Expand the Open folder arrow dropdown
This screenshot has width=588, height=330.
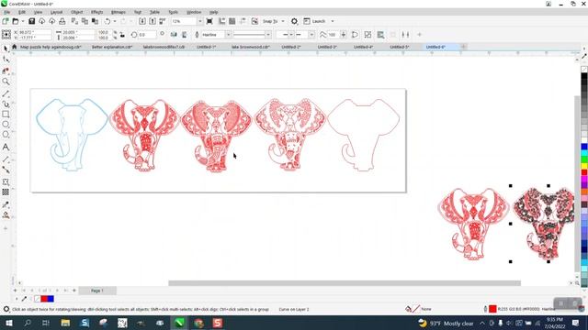(22, 21)
